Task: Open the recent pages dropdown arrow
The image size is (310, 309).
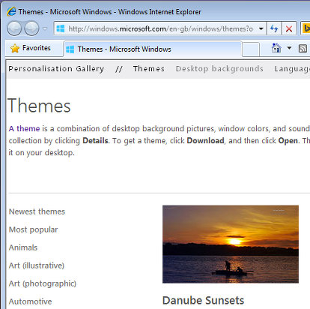Action: point(45,28)
